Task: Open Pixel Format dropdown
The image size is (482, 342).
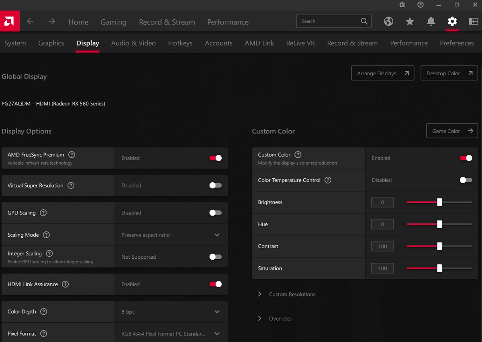Action: tap(171, 334)
